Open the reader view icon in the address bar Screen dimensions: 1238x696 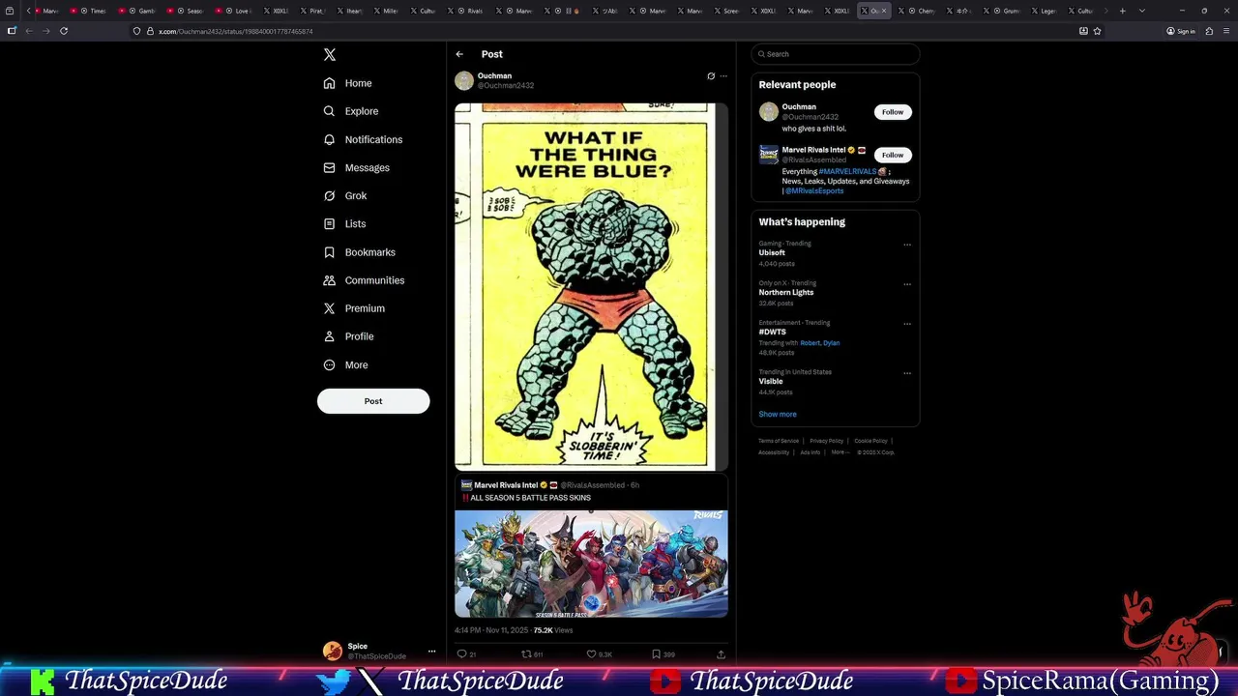[x=1083, y=31]
